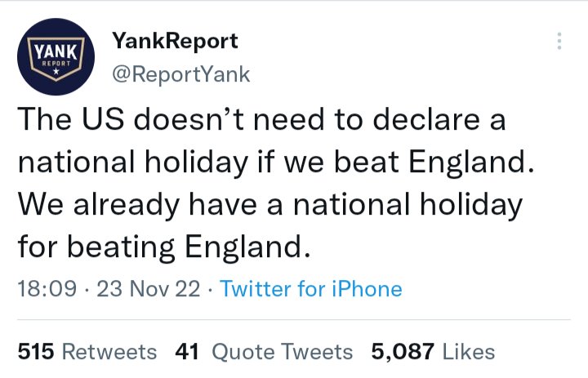This screenshot has width=588, height=378.
Task: Click the 5,087 likes count number
Action: [403, 352]
